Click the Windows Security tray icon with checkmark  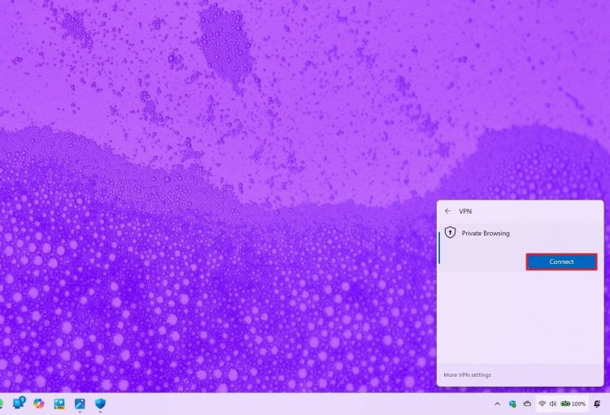[x=512, y=404]
